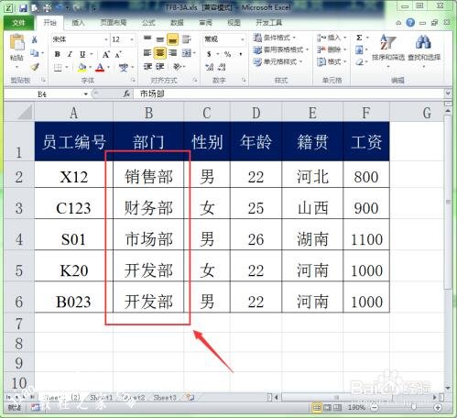Click the Insert Function fx icon
Viewport: 457px width, 418px height.
[126, 93]
